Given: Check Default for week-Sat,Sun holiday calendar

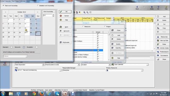Looking at the screenshot, I should click(98, 57).
